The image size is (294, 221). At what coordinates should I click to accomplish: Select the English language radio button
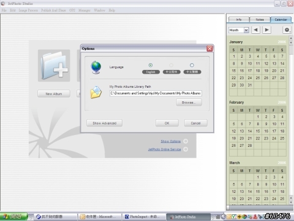pyautogui.click(x=151, y=65)
